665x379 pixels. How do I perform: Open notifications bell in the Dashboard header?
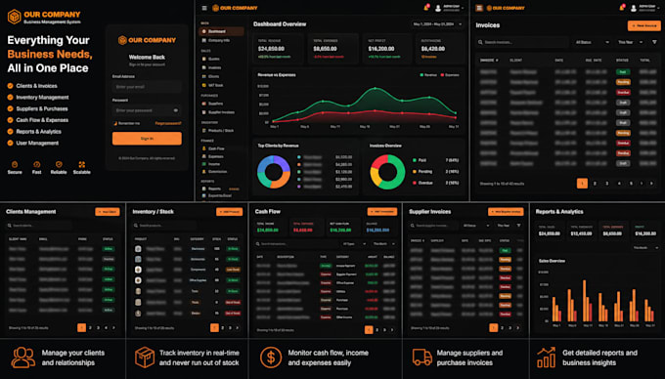[x=426, y=8]
